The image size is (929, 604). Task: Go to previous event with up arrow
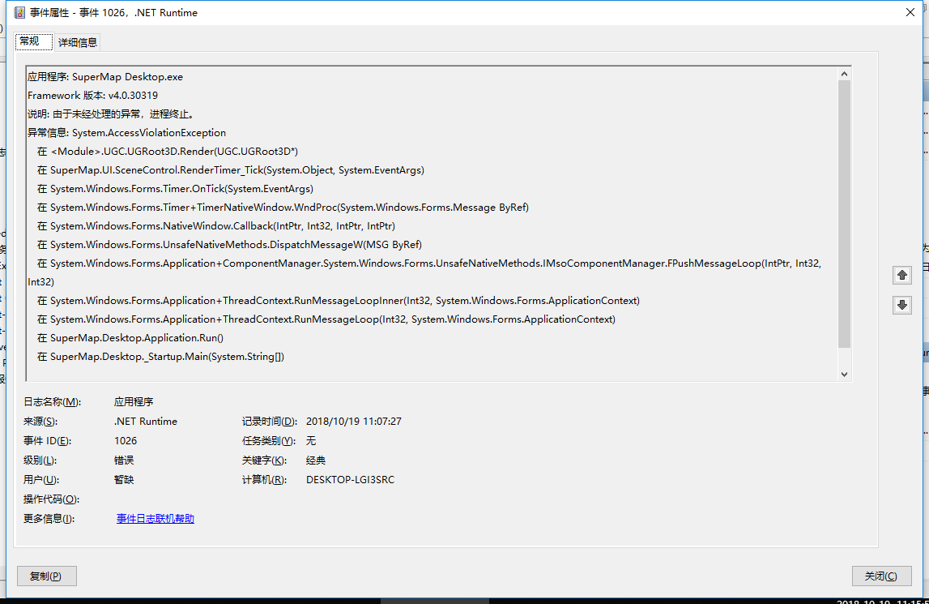(x=901, y=275)
